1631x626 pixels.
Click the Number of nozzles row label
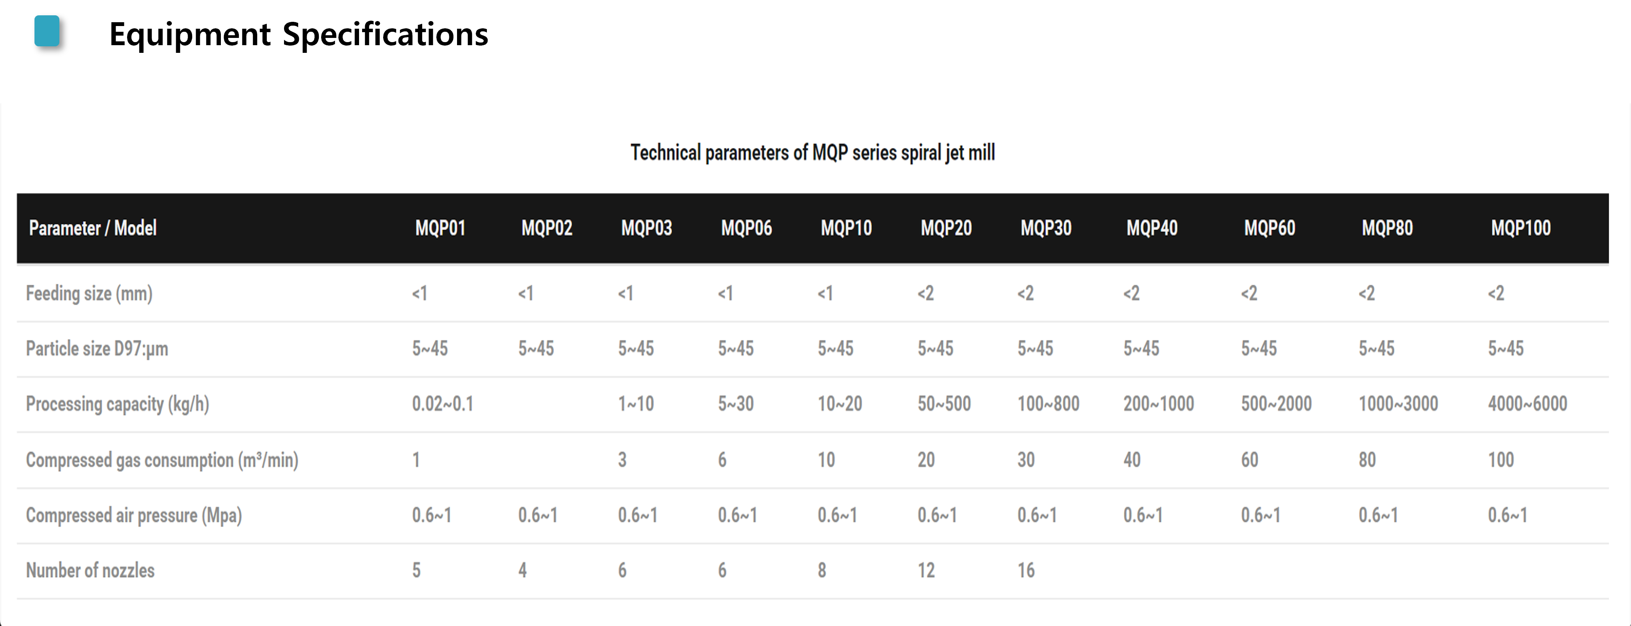(x=90, y=570)
